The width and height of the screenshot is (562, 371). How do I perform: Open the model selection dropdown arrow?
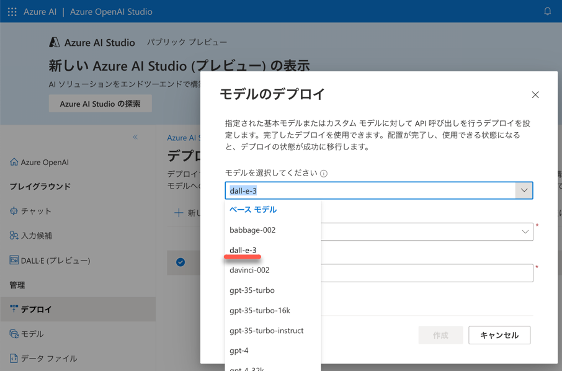524,190
